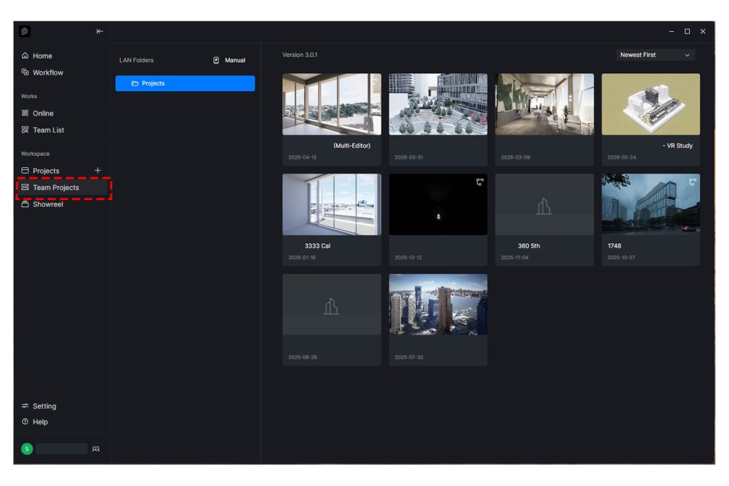Click the Manual button in LAN Folders

(x=229, y=60)
